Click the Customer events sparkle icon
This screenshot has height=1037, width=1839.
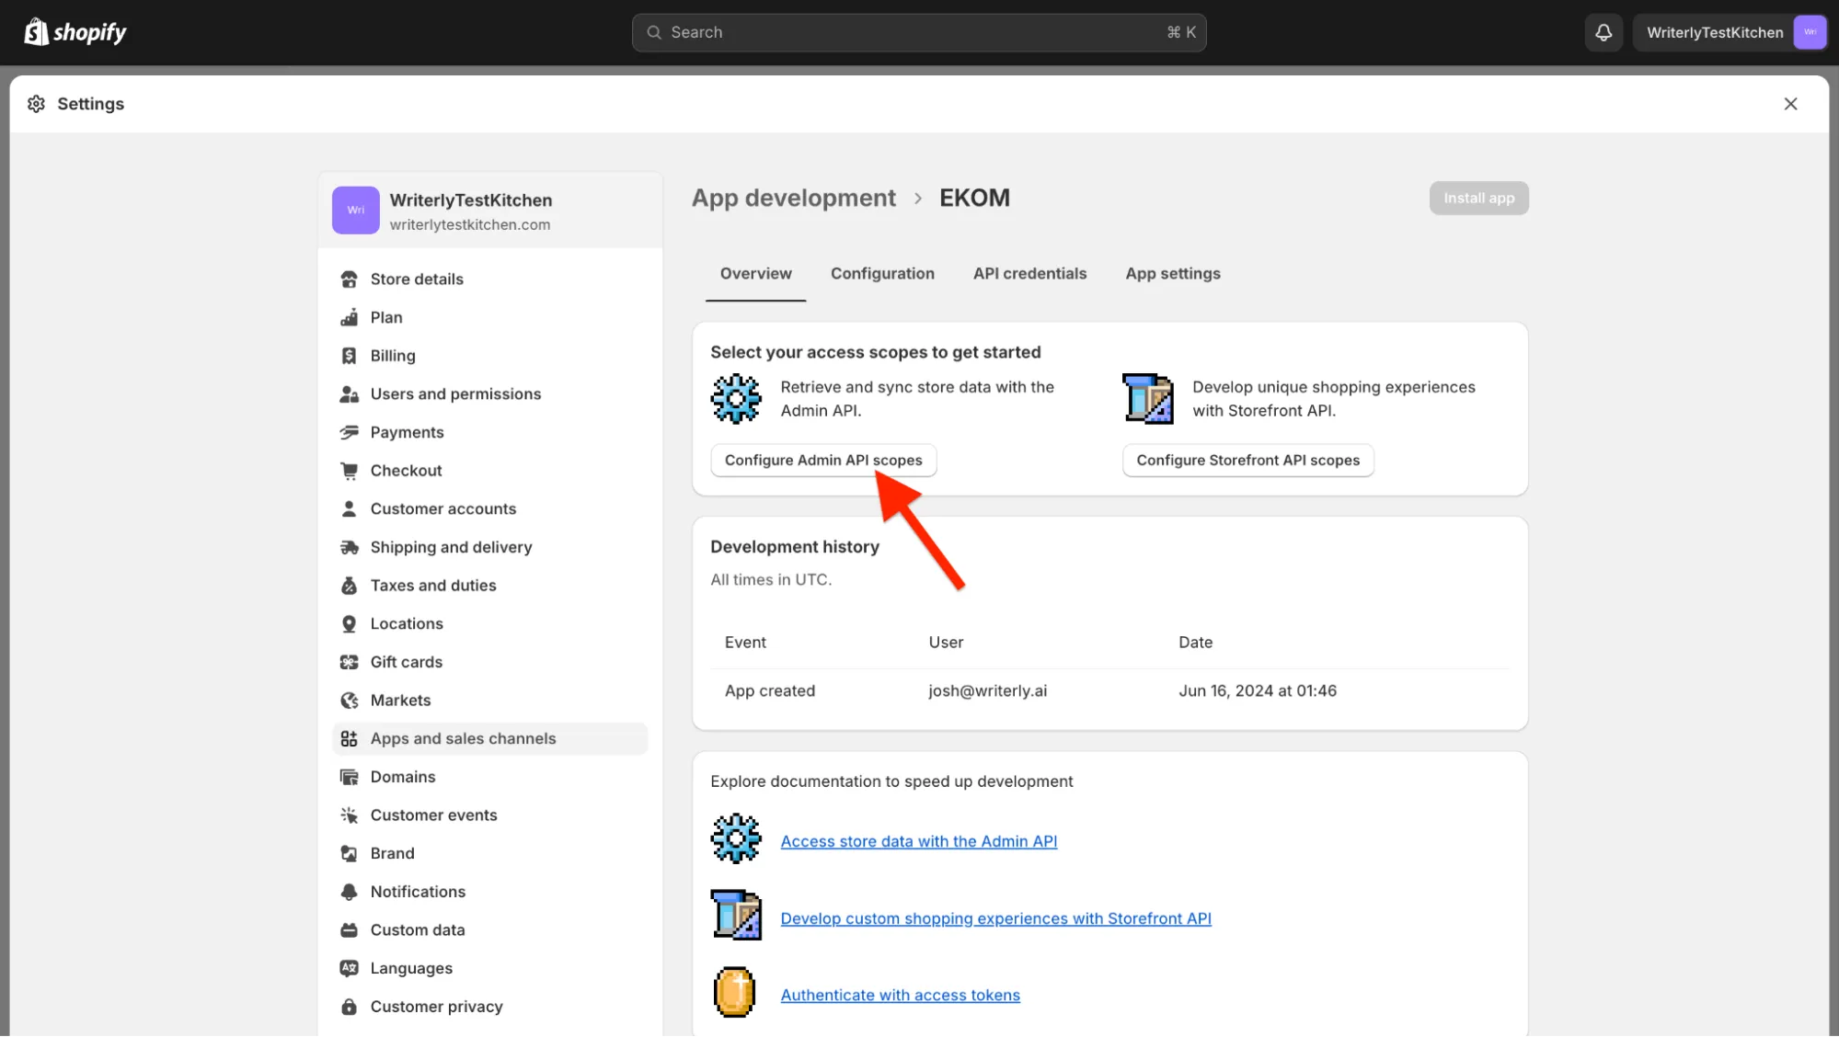tap(349, 815)
